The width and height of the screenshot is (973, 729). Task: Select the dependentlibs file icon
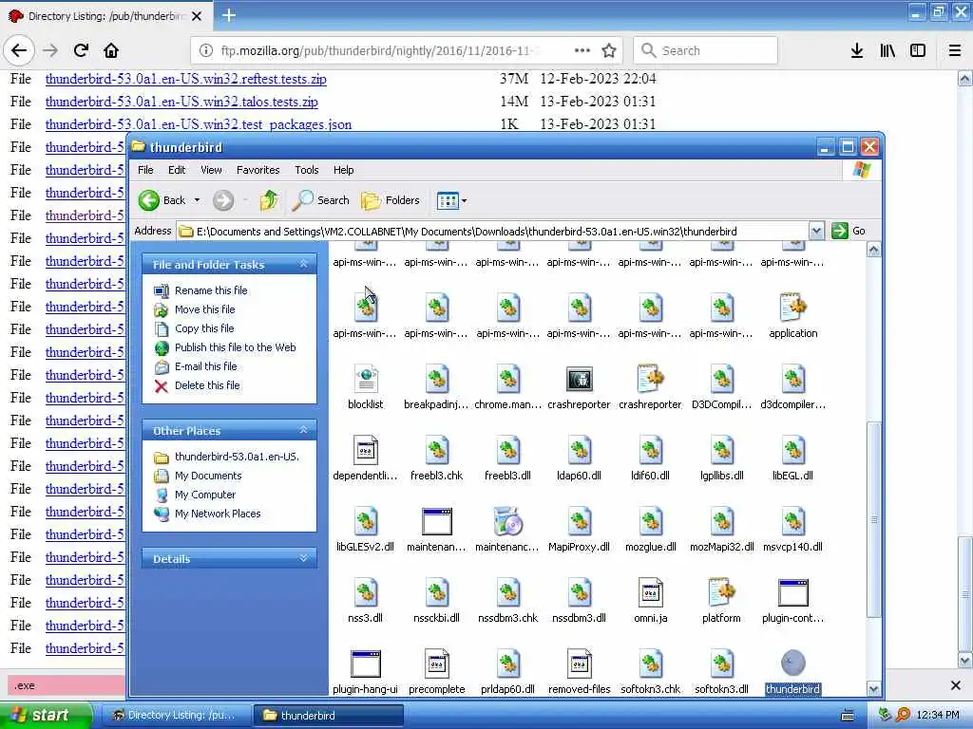coord(366,450)
